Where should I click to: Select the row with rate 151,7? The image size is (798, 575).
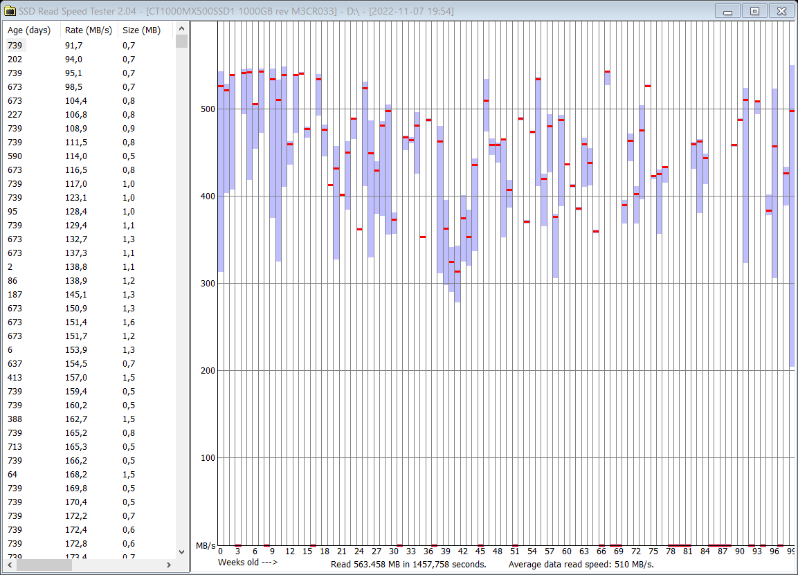pos(89,336)
